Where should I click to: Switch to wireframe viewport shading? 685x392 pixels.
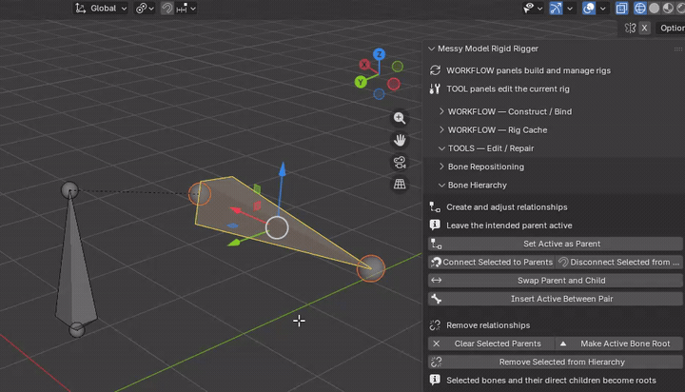pyautogui.click(x=640, y=9)
